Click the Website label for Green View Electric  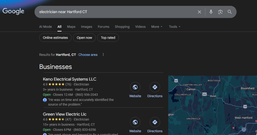(135, 131)
